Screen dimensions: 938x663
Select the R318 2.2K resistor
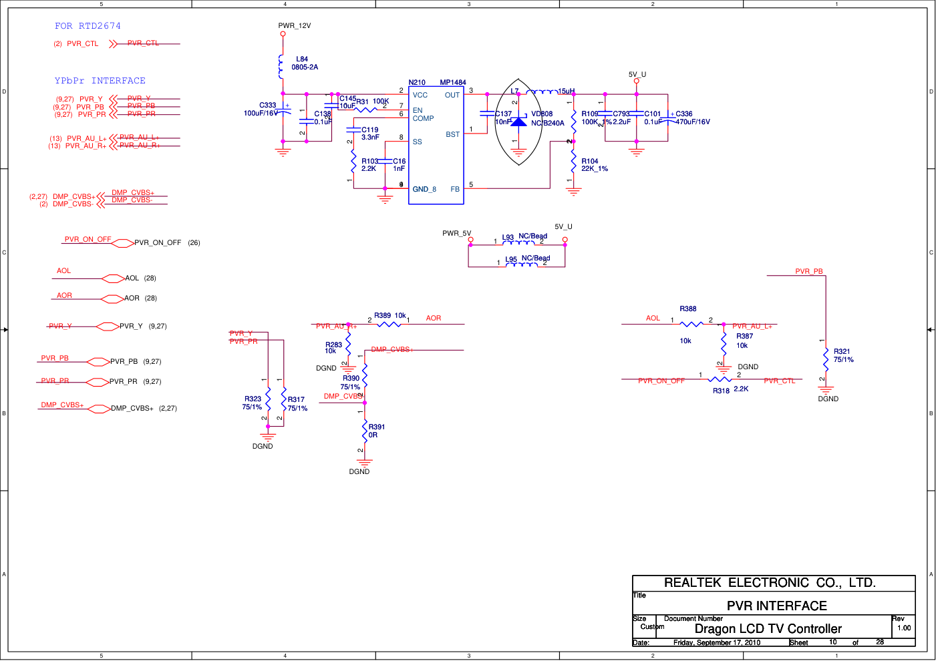pos(720,380)
